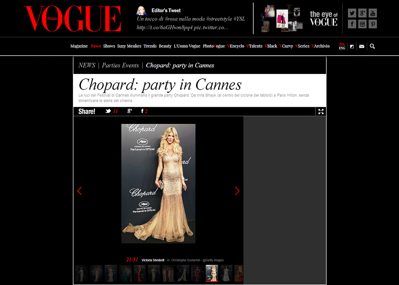Go to next photo with right arrow

(x=237, y=191)
